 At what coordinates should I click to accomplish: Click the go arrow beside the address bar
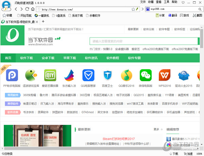click(x=142, y=9)
